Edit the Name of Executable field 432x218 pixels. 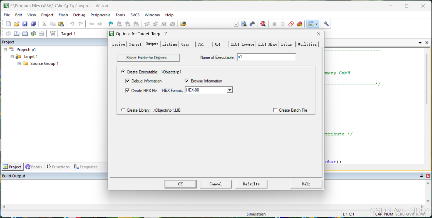[266, 57]
